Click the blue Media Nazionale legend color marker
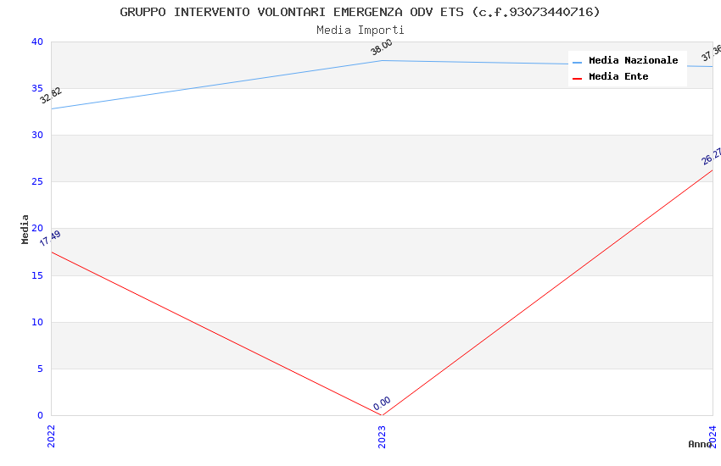The image size is (721, 466). [577, 62]
